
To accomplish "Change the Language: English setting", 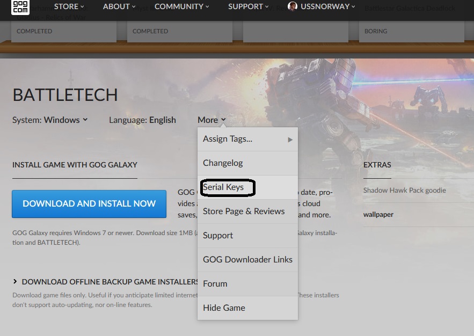I will coord(142,120).
